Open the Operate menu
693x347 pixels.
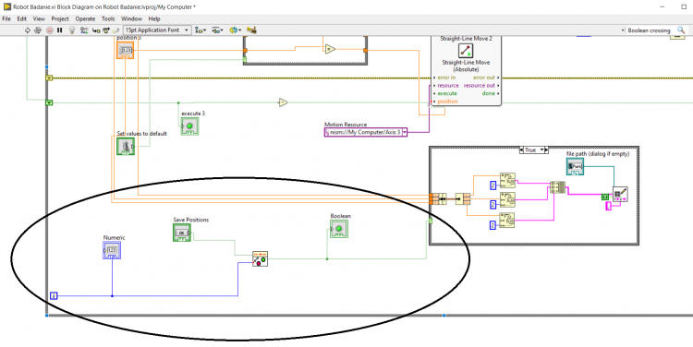pyautogui.click(x=85, y=19)
